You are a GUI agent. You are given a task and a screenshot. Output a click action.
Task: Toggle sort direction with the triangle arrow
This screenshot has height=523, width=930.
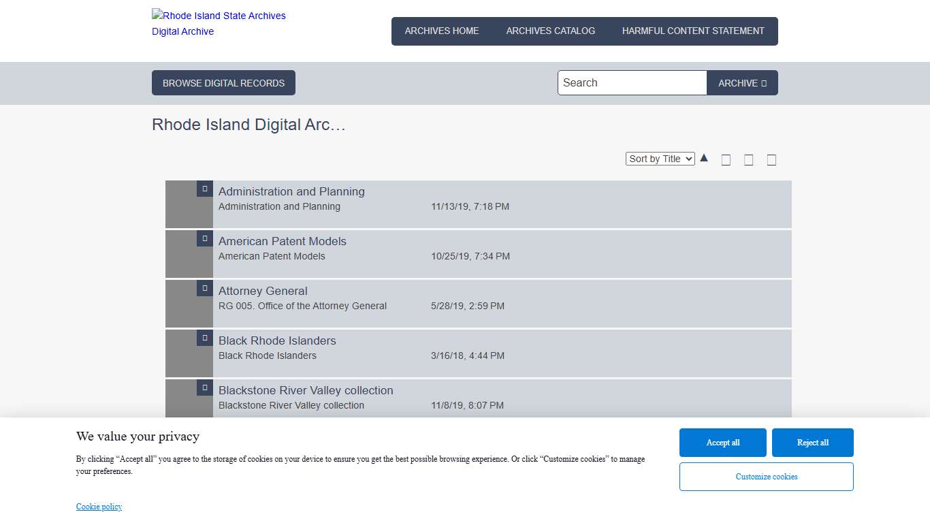pos(704,157)
